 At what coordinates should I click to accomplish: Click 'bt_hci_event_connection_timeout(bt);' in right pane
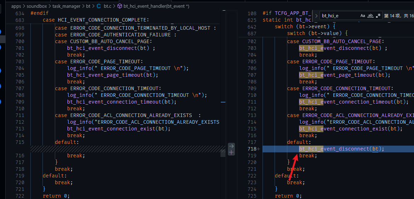(354, 102)
